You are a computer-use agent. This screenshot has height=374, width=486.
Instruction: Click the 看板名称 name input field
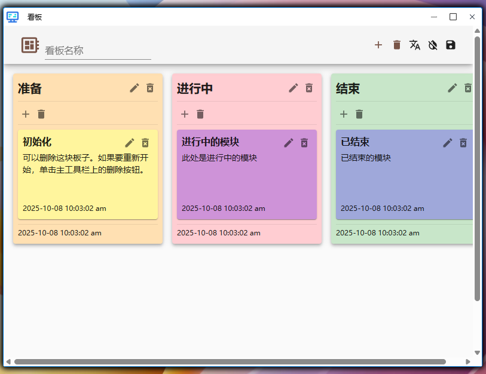click(x=96, y=50)
